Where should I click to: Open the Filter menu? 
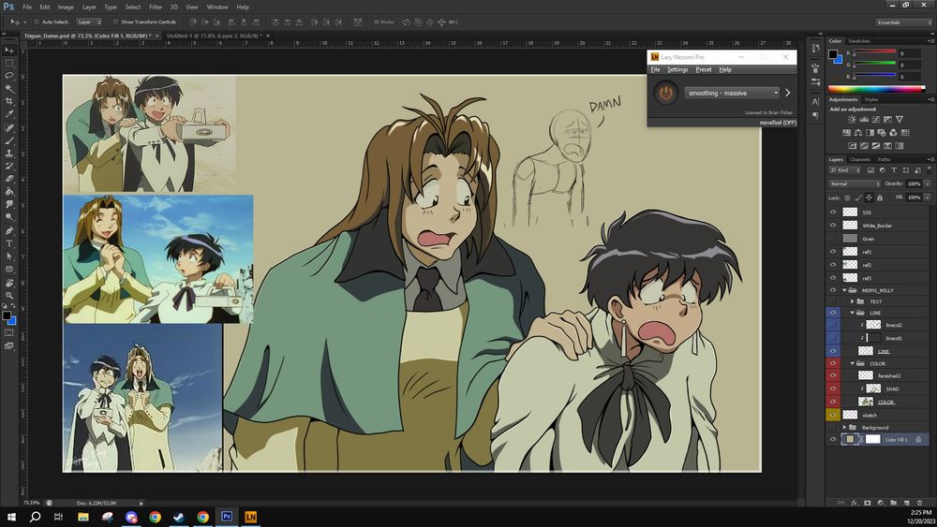tap(156, 7)
